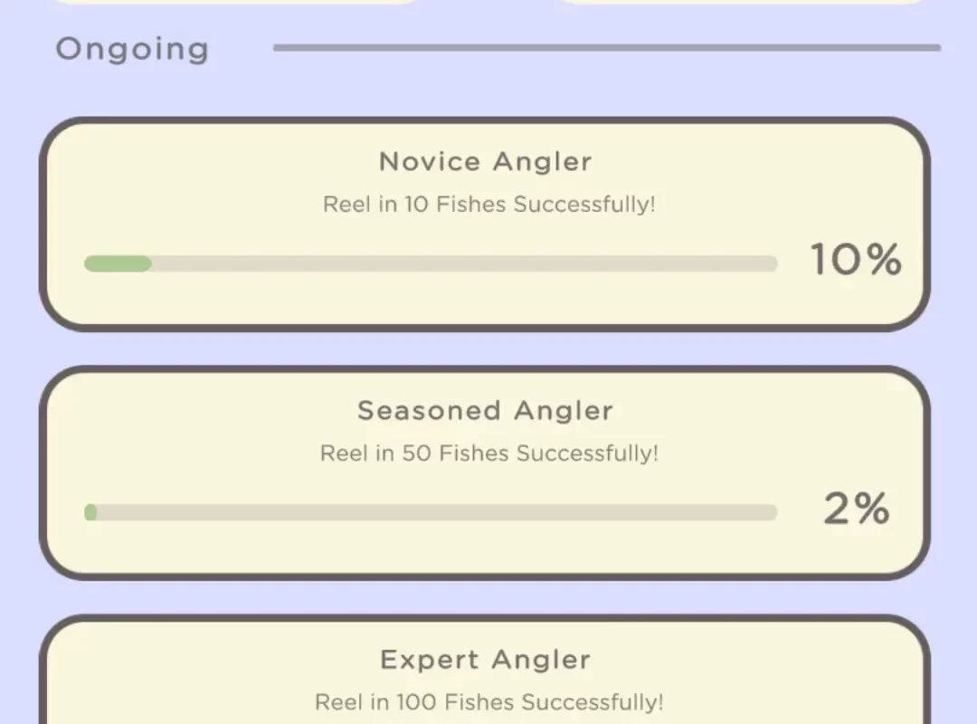This screenshot has width=977, height=724.
Task: Click the unfilled track of Novice Angler progress bar
Action: click(x=461, y=263)
